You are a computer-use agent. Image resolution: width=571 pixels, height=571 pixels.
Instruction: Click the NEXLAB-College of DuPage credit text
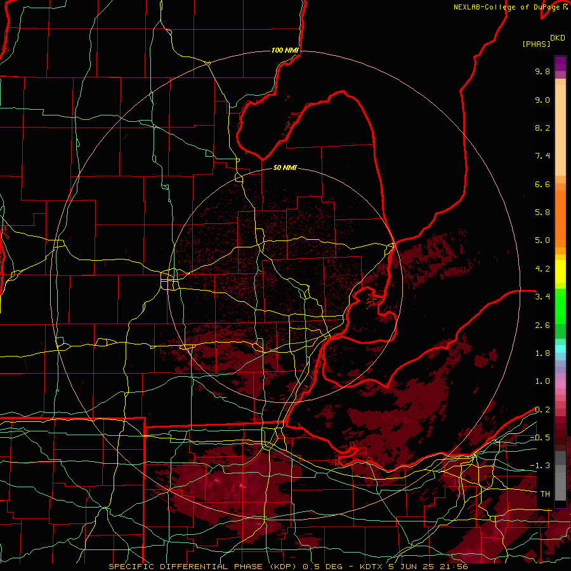tap(508, 7)
